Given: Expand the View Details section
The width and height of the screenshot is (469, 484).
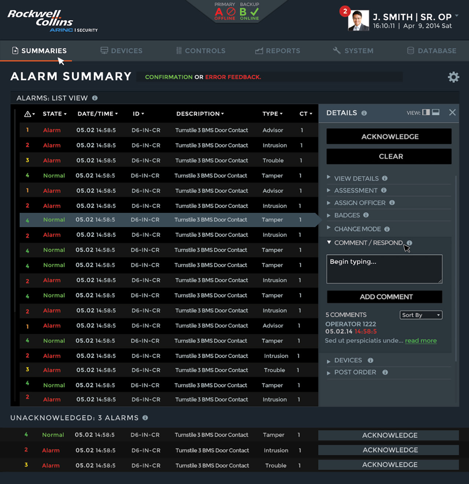Looking at the screenshot, I should (x=356, y=178).
